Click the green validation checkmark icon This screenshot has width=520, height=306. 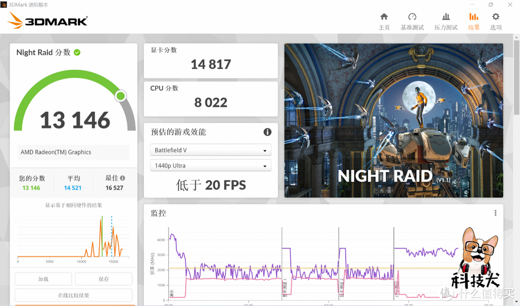(x=77, y=52)
